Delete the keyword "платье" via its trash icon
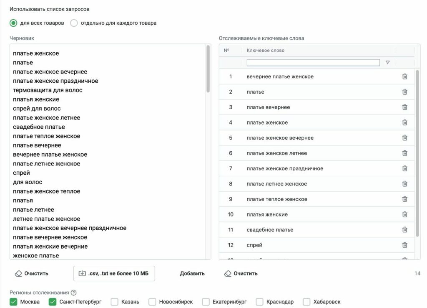The width and height of the screenshot is (427, 308). [404, 92]
